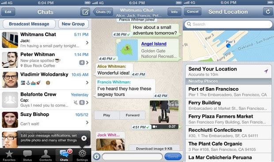
Task: Open the Favorites star tab
Action: (x=9, y=155)
